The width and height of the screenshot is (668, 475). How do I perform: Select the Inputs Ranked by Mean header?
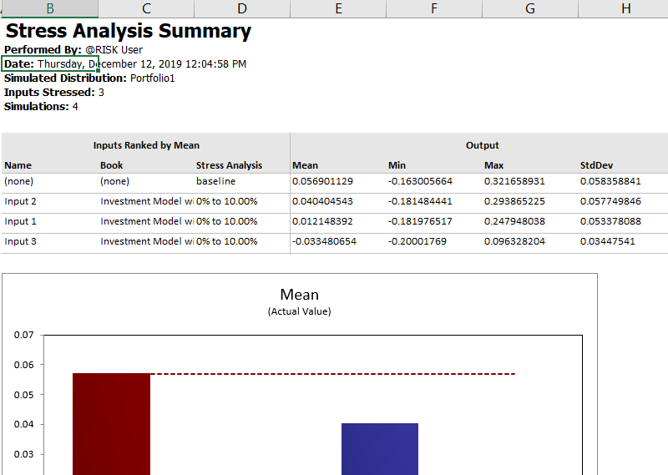[x=146, y=145]
